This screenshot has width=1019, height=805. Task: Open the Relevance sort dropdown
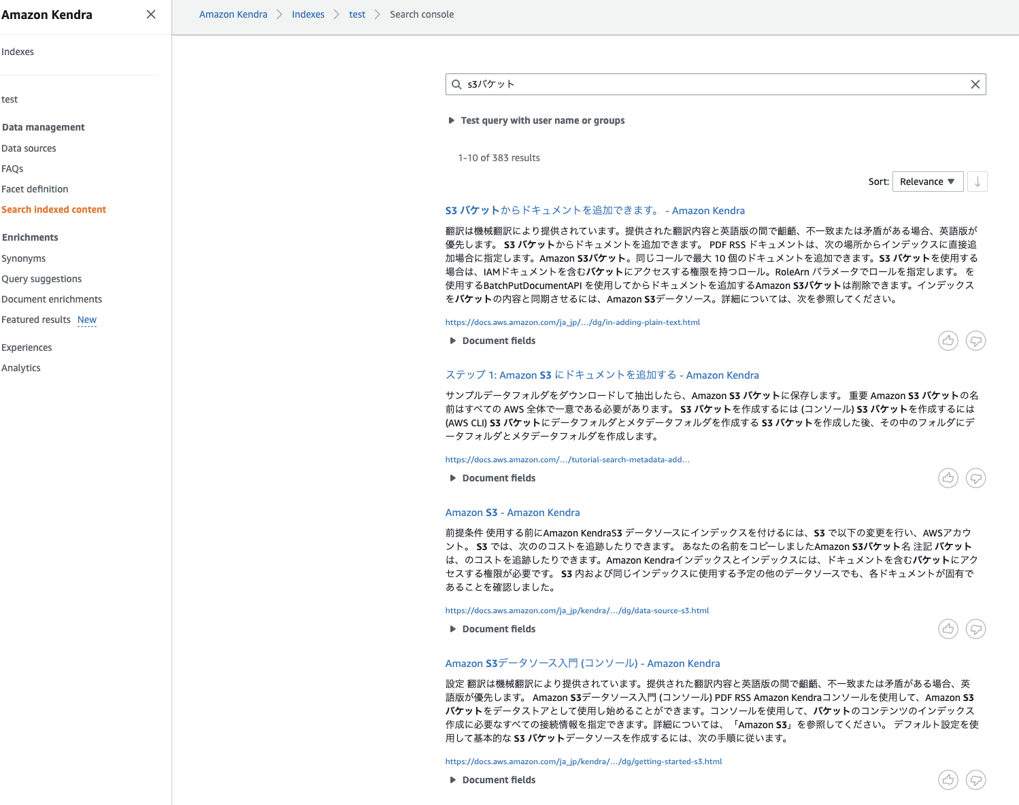(x=927, y=182)
